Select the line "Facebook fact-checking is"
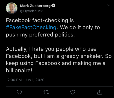The height and width of the screenshot is (98, 114). pyautogui.click(x=40, y=20)
